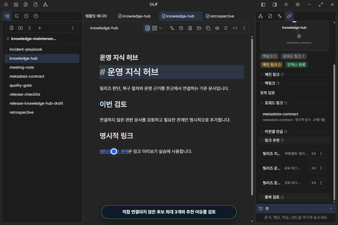Open the view mode dropdown chevron
The width and height of the screenshot is (338, 225).
pos(161,28)
